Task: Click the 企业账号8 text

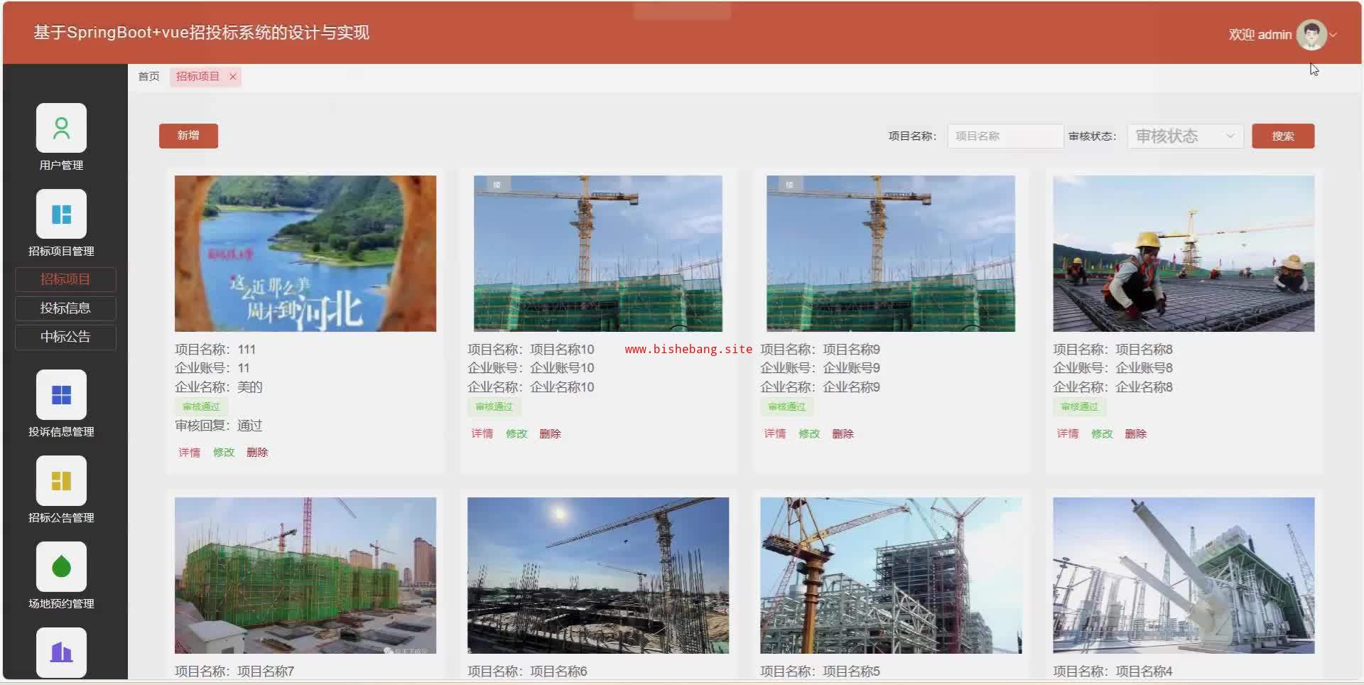Action: 1144,368
